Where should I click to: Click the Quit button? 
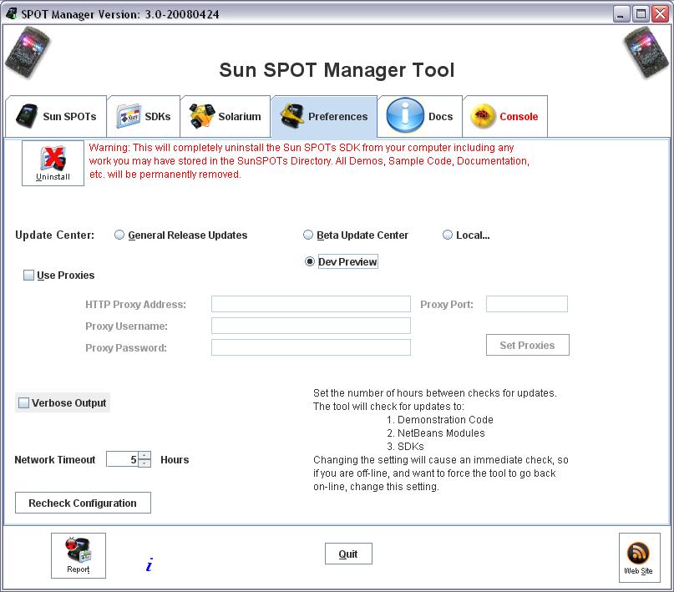click(348, 554)
